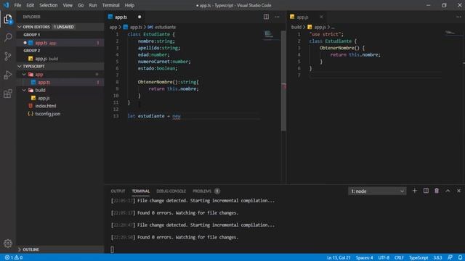
Task: Open the Terminal menu
Action: point(110,5)
